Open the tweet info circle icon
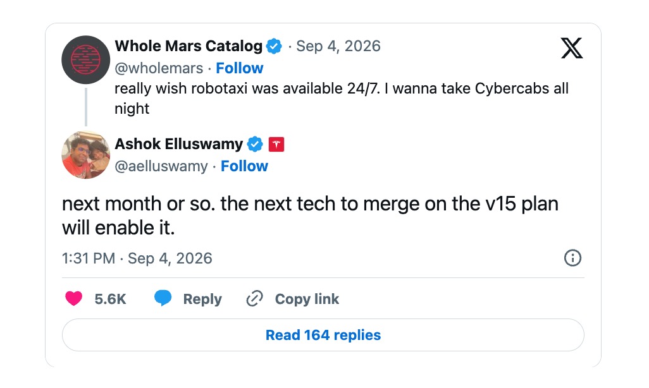Image resolution: width=649 pixels, height=388 pixels. [x=572, y=258]
